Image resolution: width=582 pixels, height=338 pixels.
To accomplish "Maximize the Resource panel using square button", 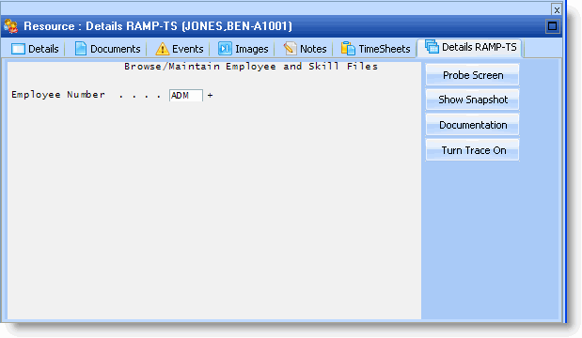I will [552, 26].
